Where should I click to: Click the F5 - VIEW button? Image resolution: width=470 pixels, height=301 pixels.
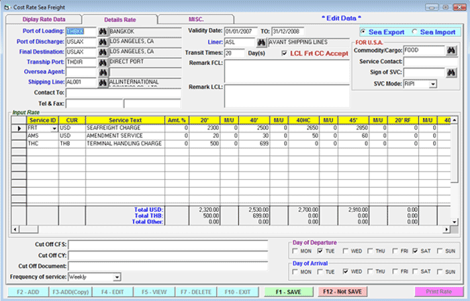(x=154, y=292)
